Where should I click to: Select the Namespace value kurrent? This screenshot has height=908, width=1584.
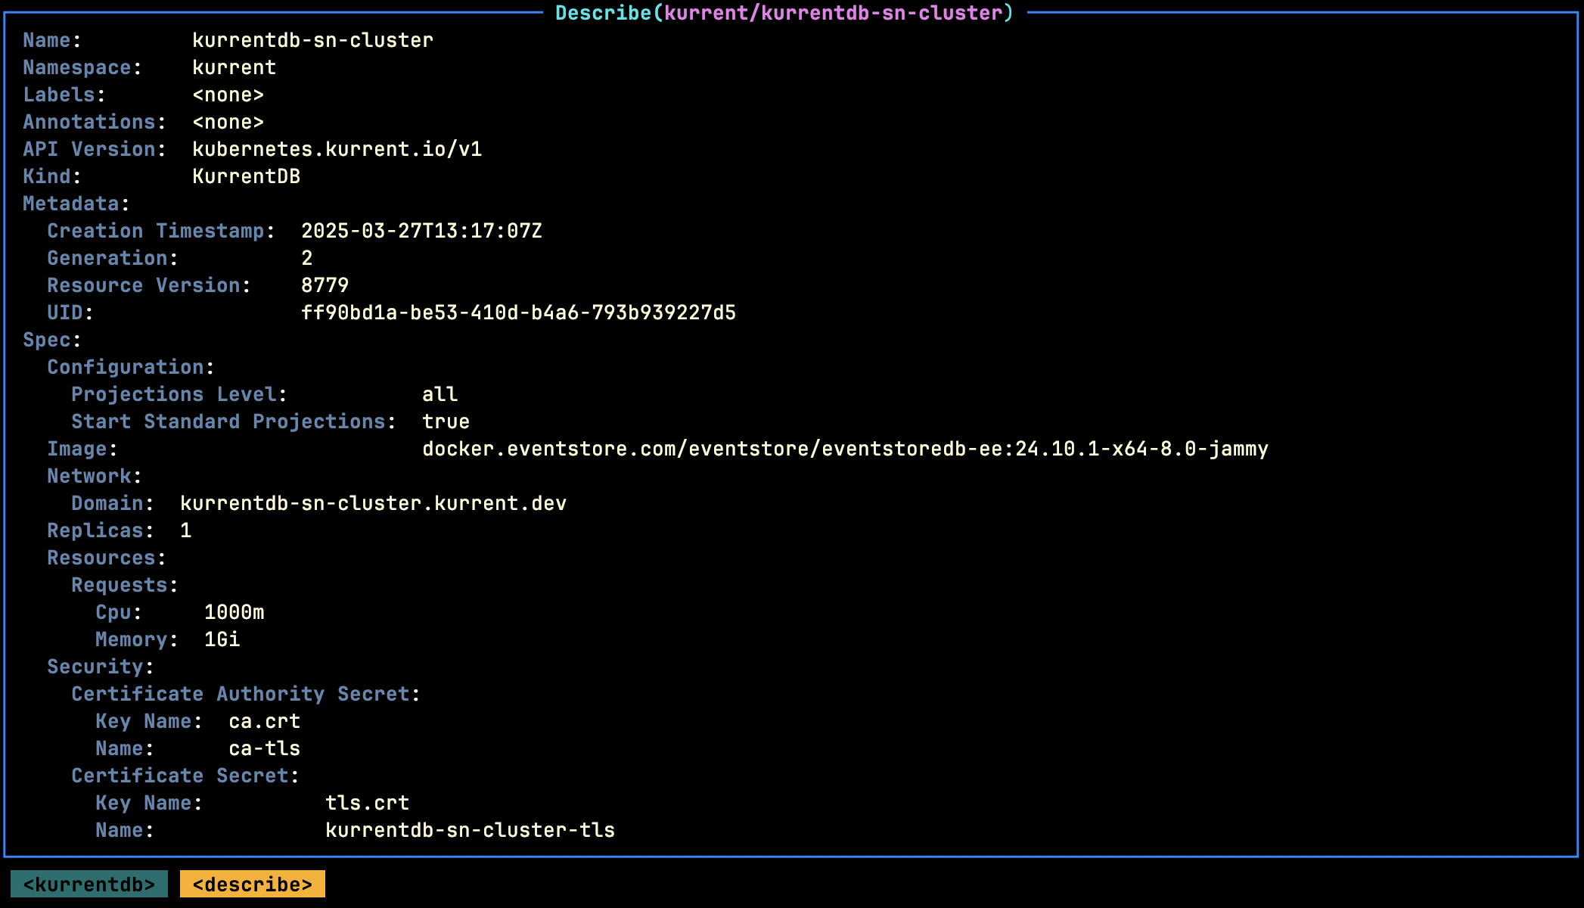click(234, 67)
